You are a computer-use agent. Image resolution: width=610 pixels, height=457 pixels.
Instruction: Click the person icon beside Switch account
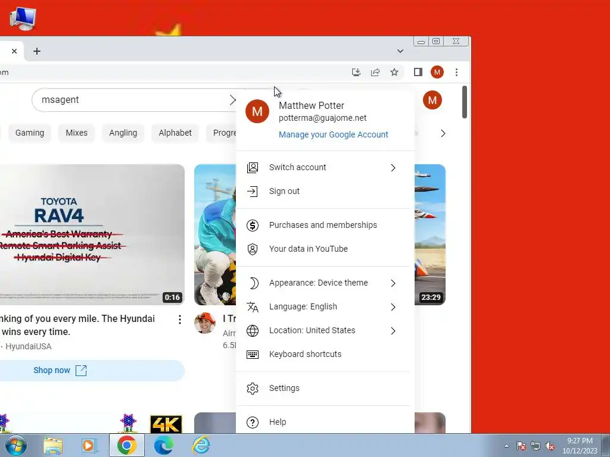253,167
